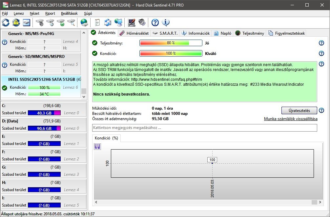Select the G: partition row
The height and width of the screenshot is (217, 330).
[44, 171]
